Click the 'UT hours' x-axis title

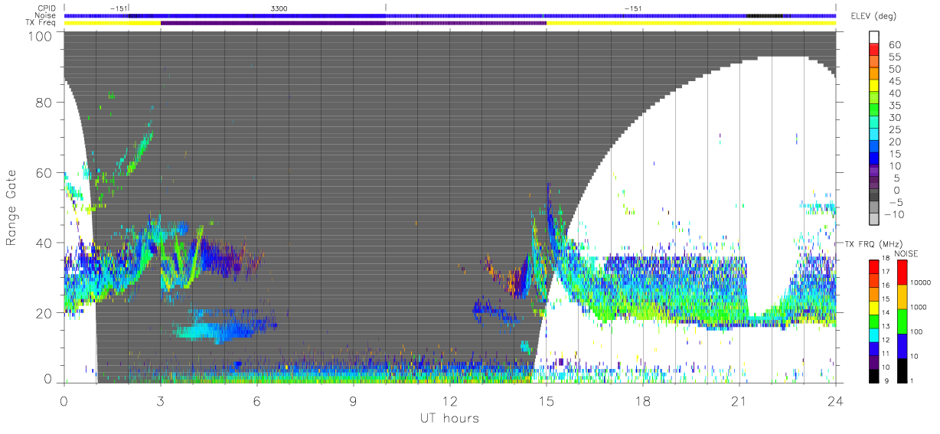pyautogui.click(x=449, y=419)
